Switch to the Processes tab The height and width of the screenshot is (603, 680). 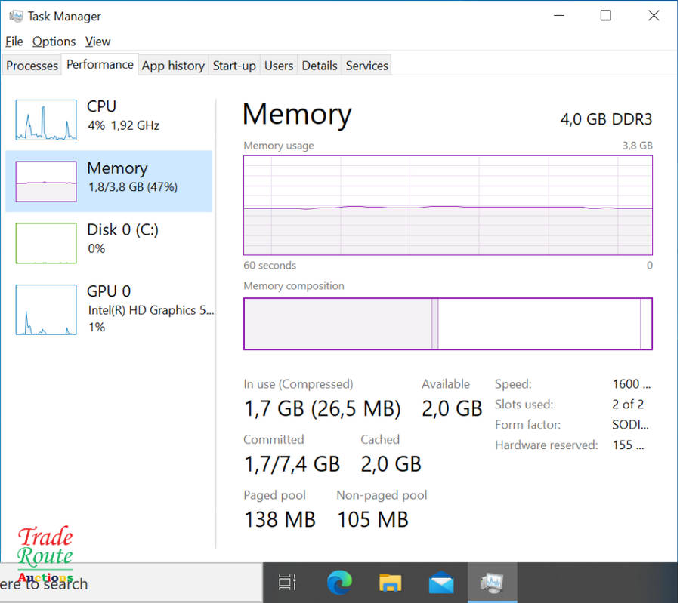click(x=32, y=66)
